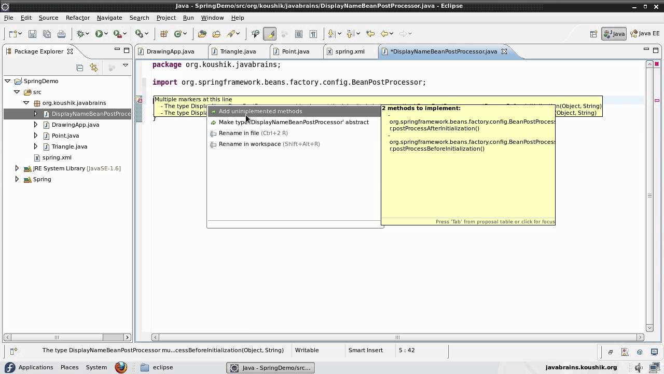Collapse the SpringDemo project node
This screenshot has height=374, width=664.
click(x=8, y=81)
